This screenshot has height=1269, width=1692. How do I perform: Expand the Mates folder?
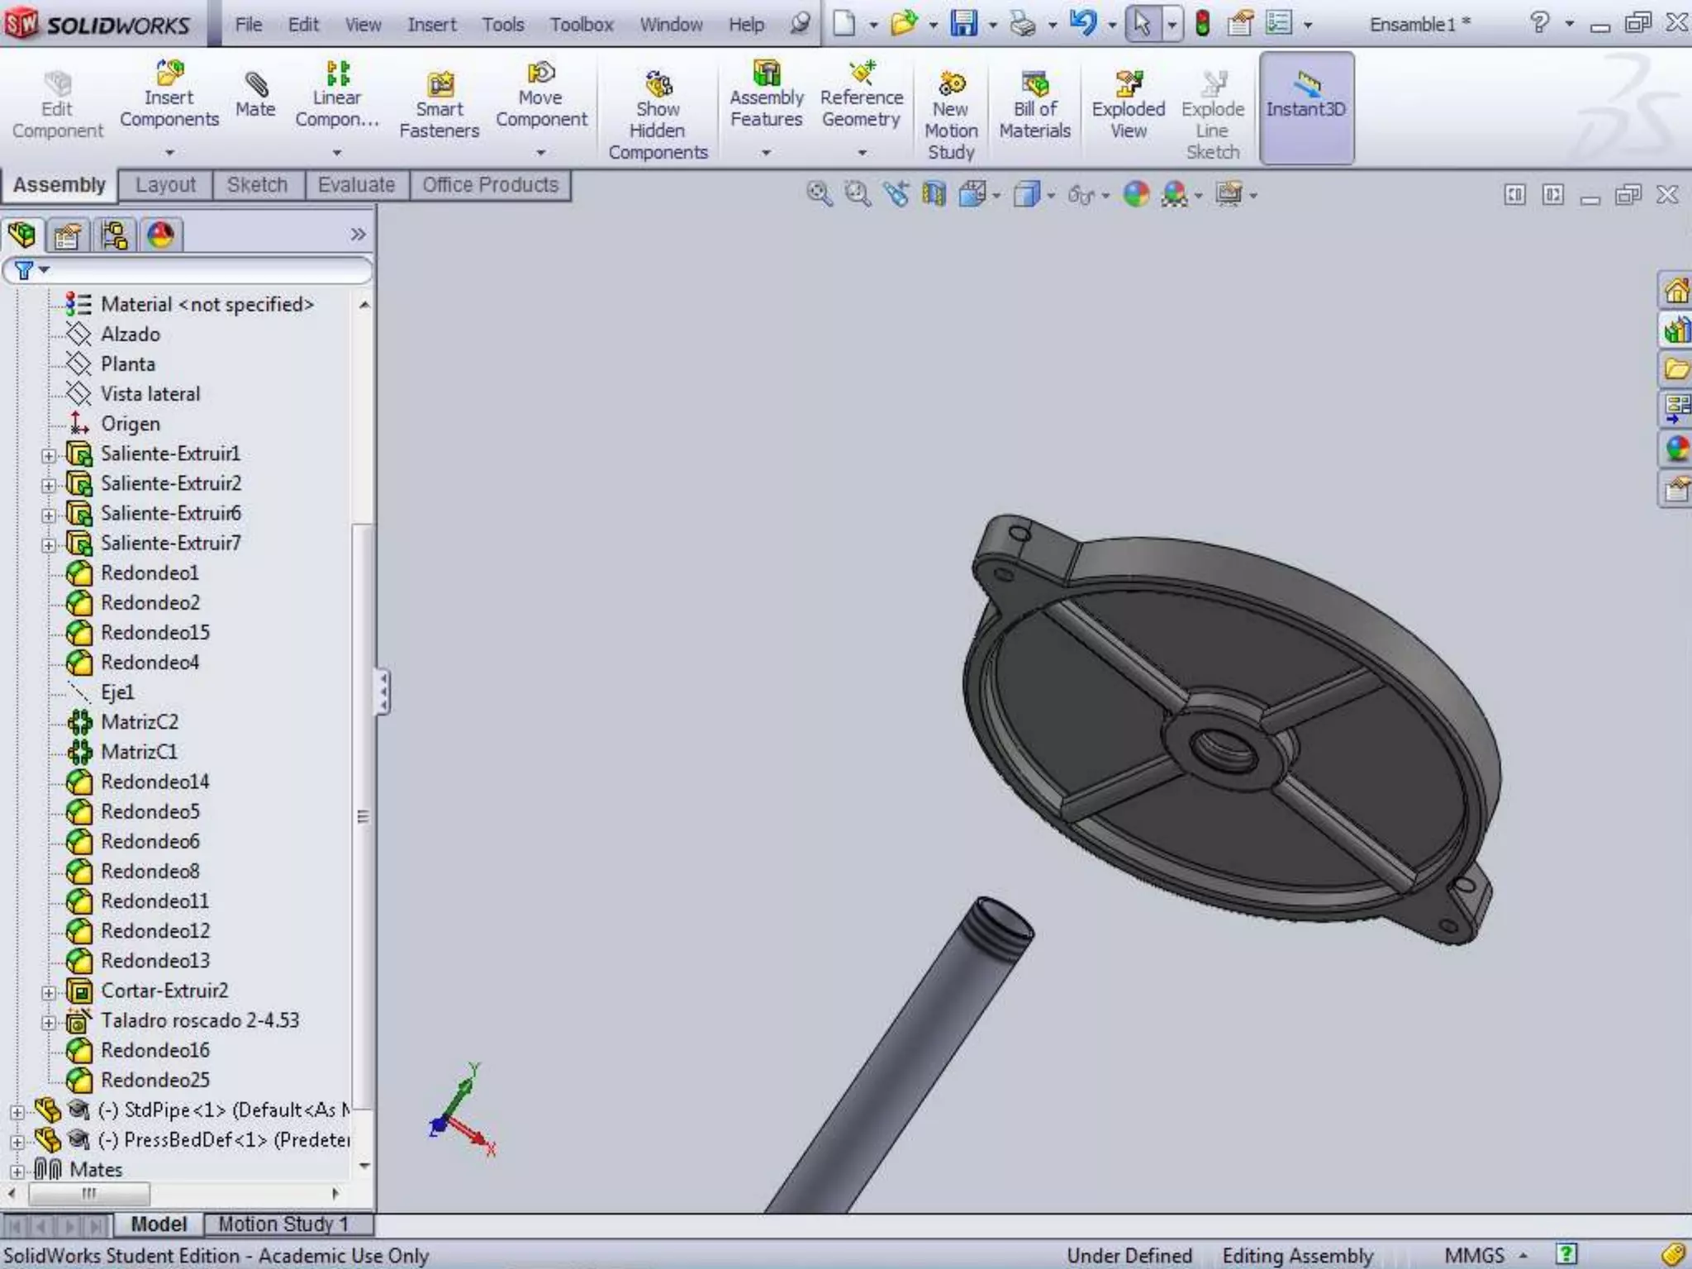click(17, 1172)
